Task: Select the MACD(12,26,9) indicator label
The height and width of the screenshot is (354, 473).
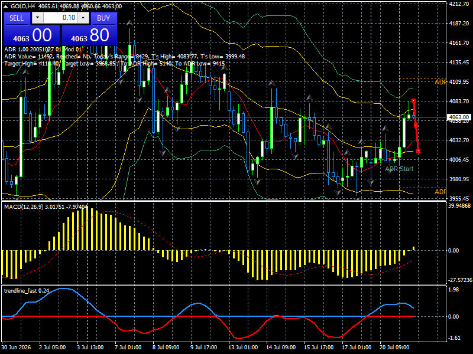Action: pos(46,207)
